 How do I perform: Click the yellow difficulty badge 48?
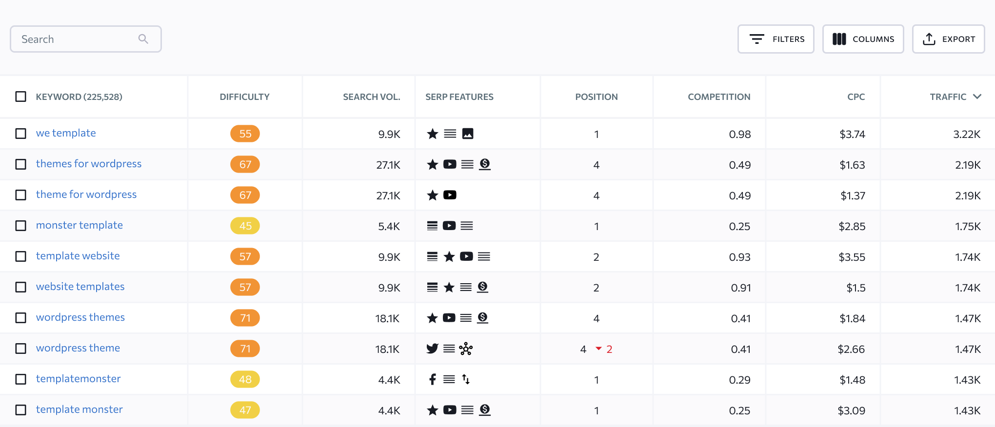[x=245, y=379]
